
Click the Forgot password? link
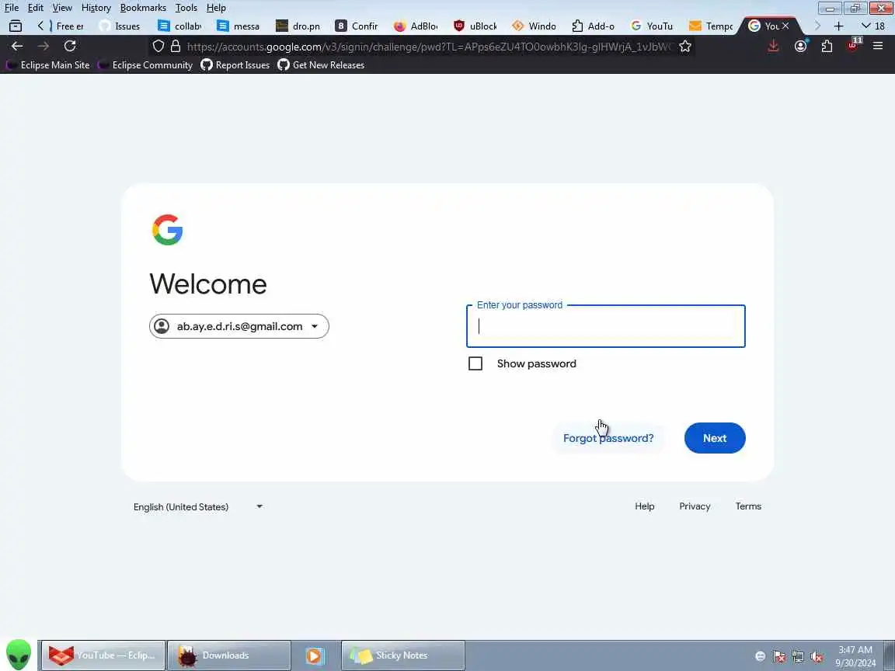coord(608,438)
